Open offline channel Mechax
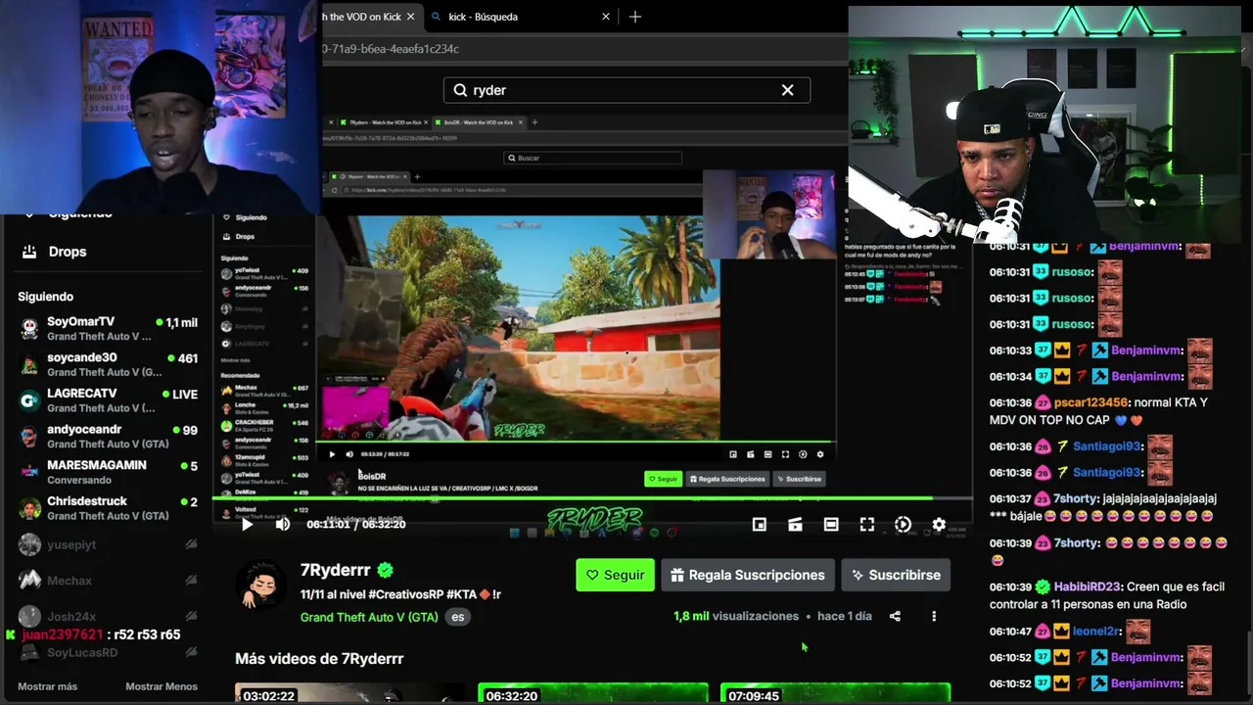The image size is (1253, 705). [x=108, y=581]
